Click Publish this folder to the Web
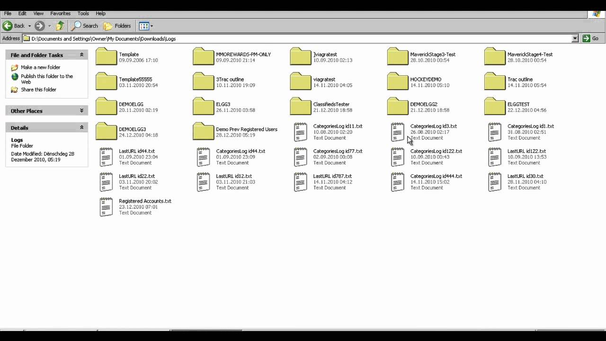The height and width of the screenshot is (341, 606). click(46, 79)
